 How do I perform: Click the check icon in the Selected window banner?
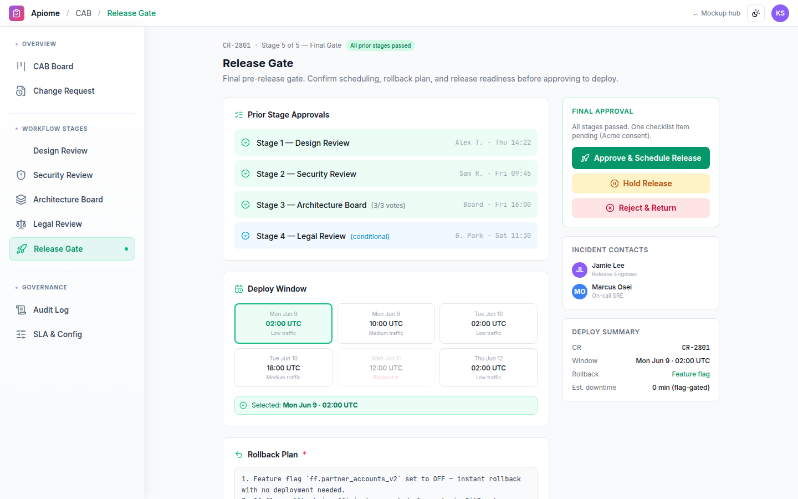(x=243, y=405)
